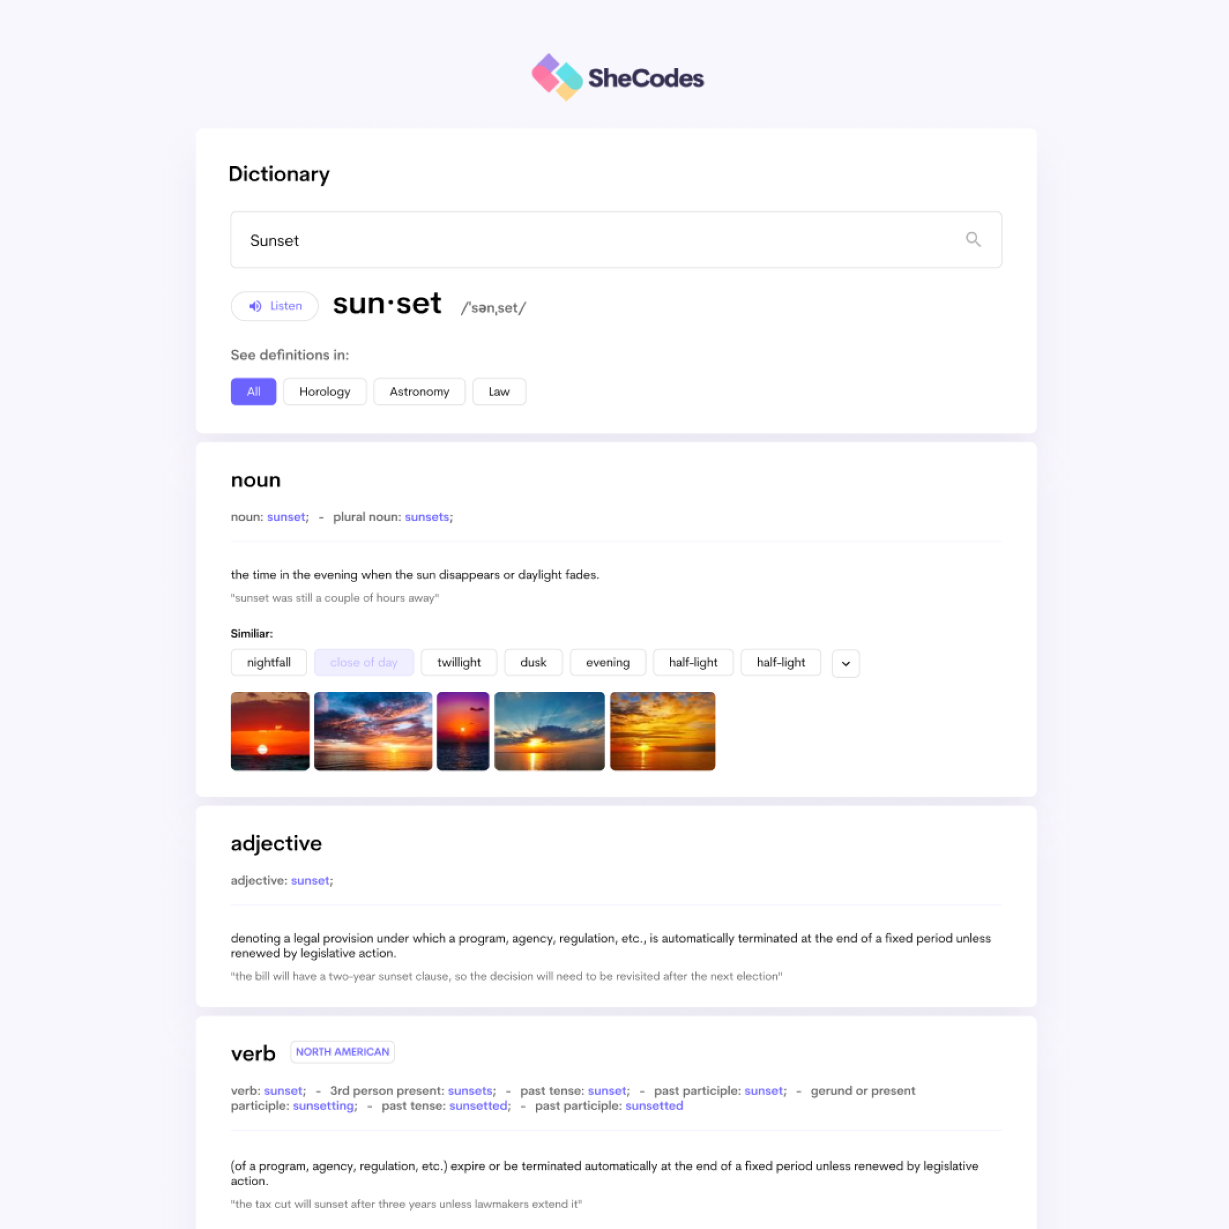Screen dimensions: 1229x1229
Task: Toggle the Astronomy definitions filter
Action: (x=419, y=392)
